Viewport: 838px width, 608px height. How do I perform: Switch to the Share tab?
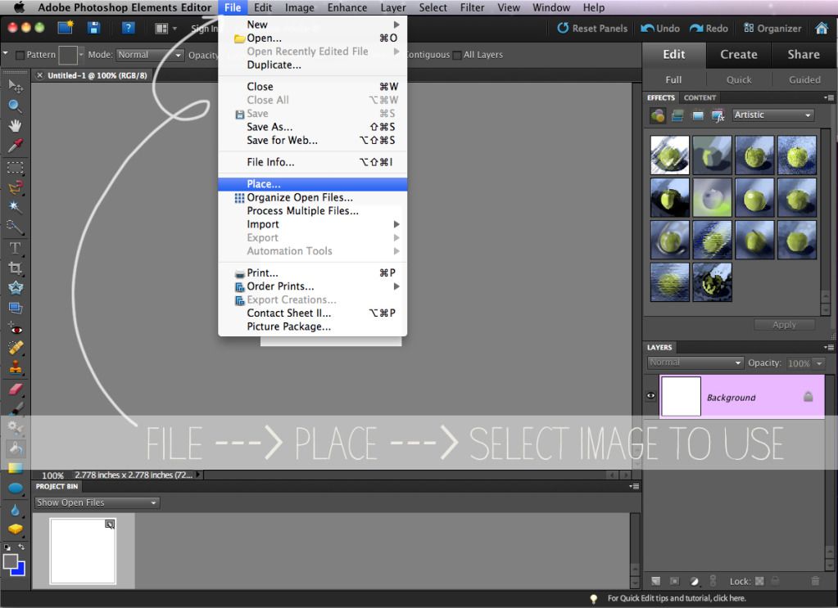[804, 55]
